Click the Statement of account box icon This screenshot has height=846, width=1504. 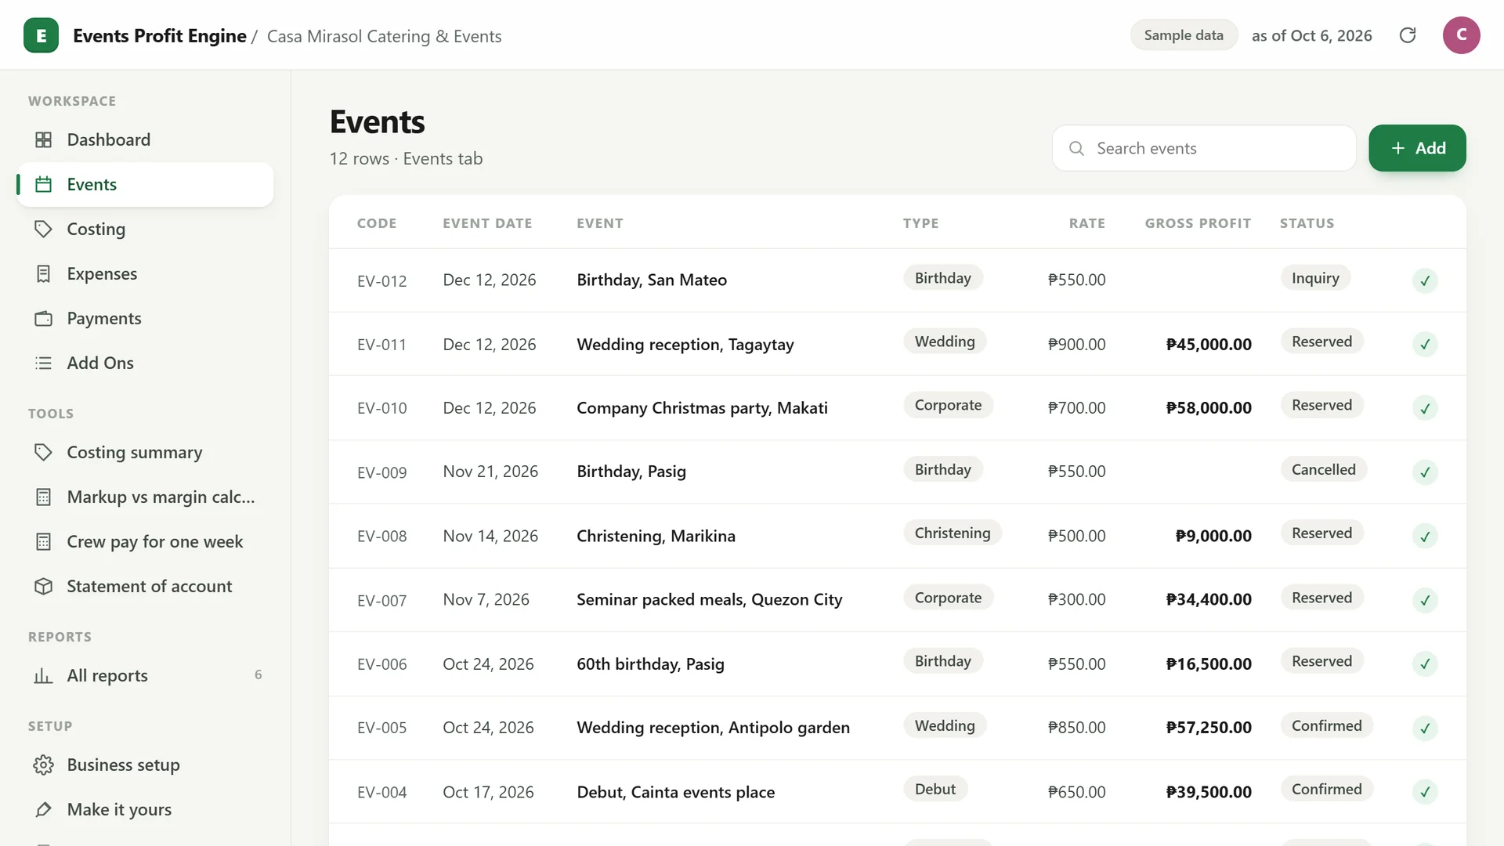[x=44, y=587]
